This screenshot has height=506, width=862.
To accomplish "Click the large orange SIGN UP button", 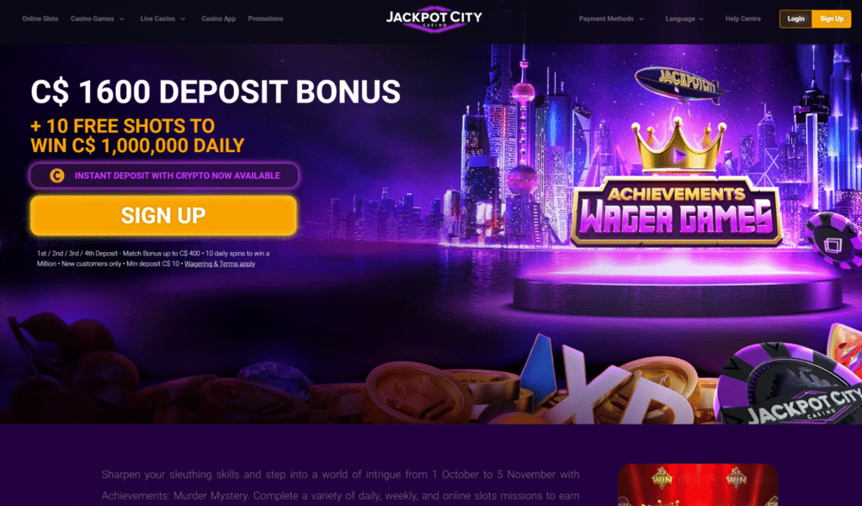I will tap(164, 216).
